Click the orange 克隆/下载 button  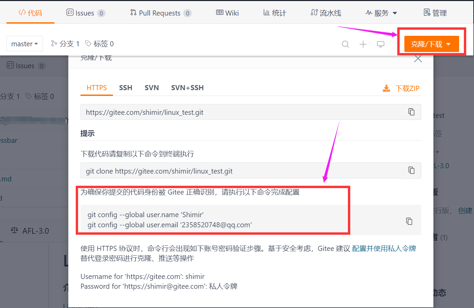[x=431, y=44]
